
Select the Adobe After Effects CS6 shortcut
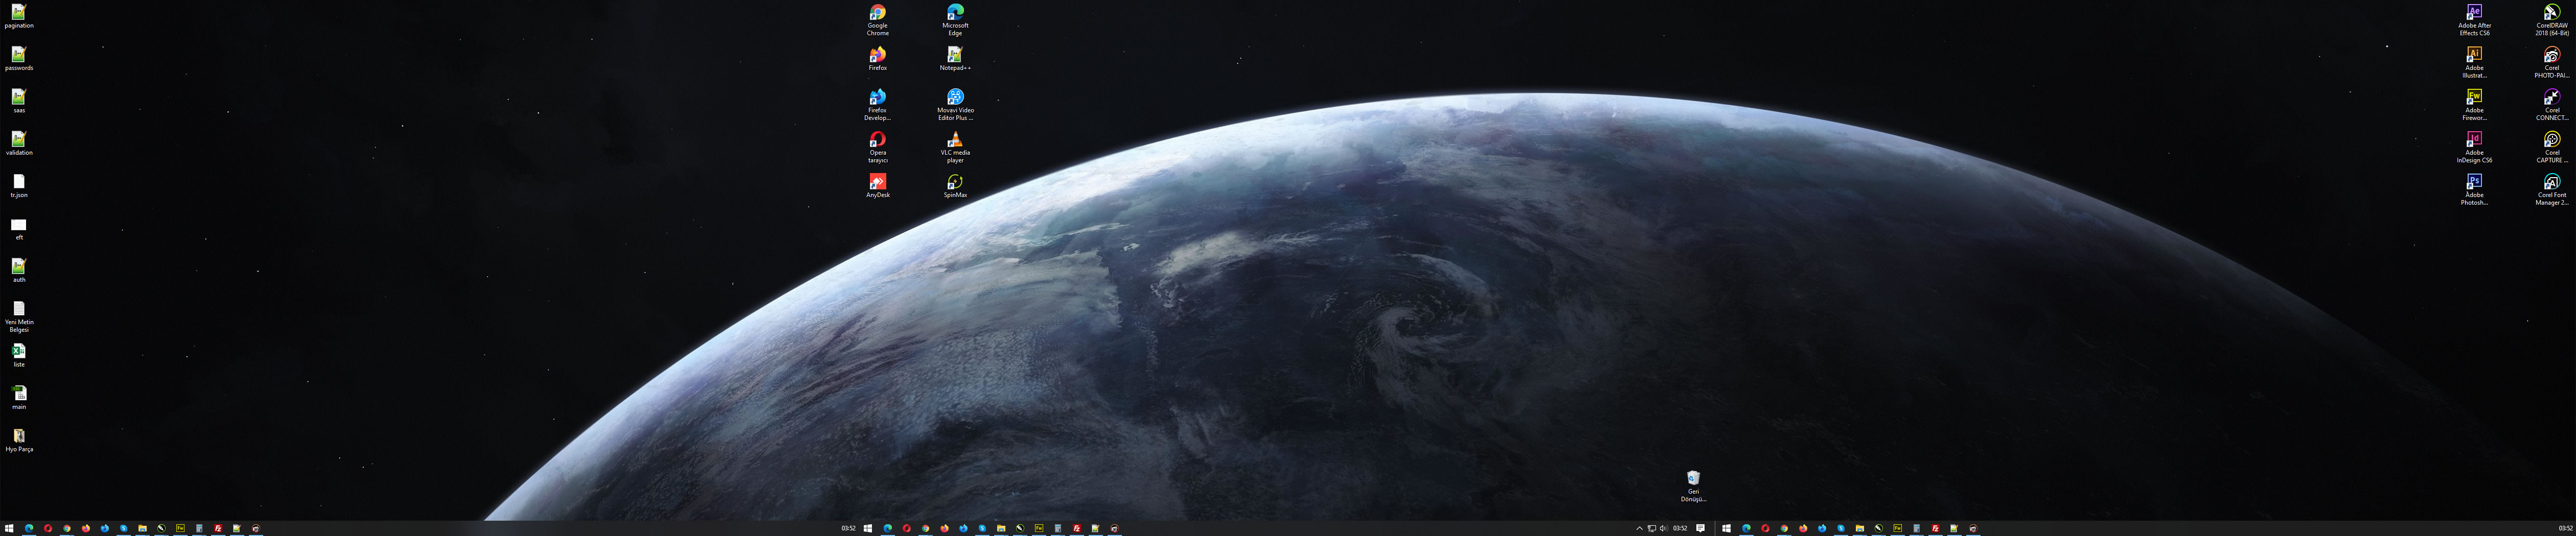[x=2474, y=20]
